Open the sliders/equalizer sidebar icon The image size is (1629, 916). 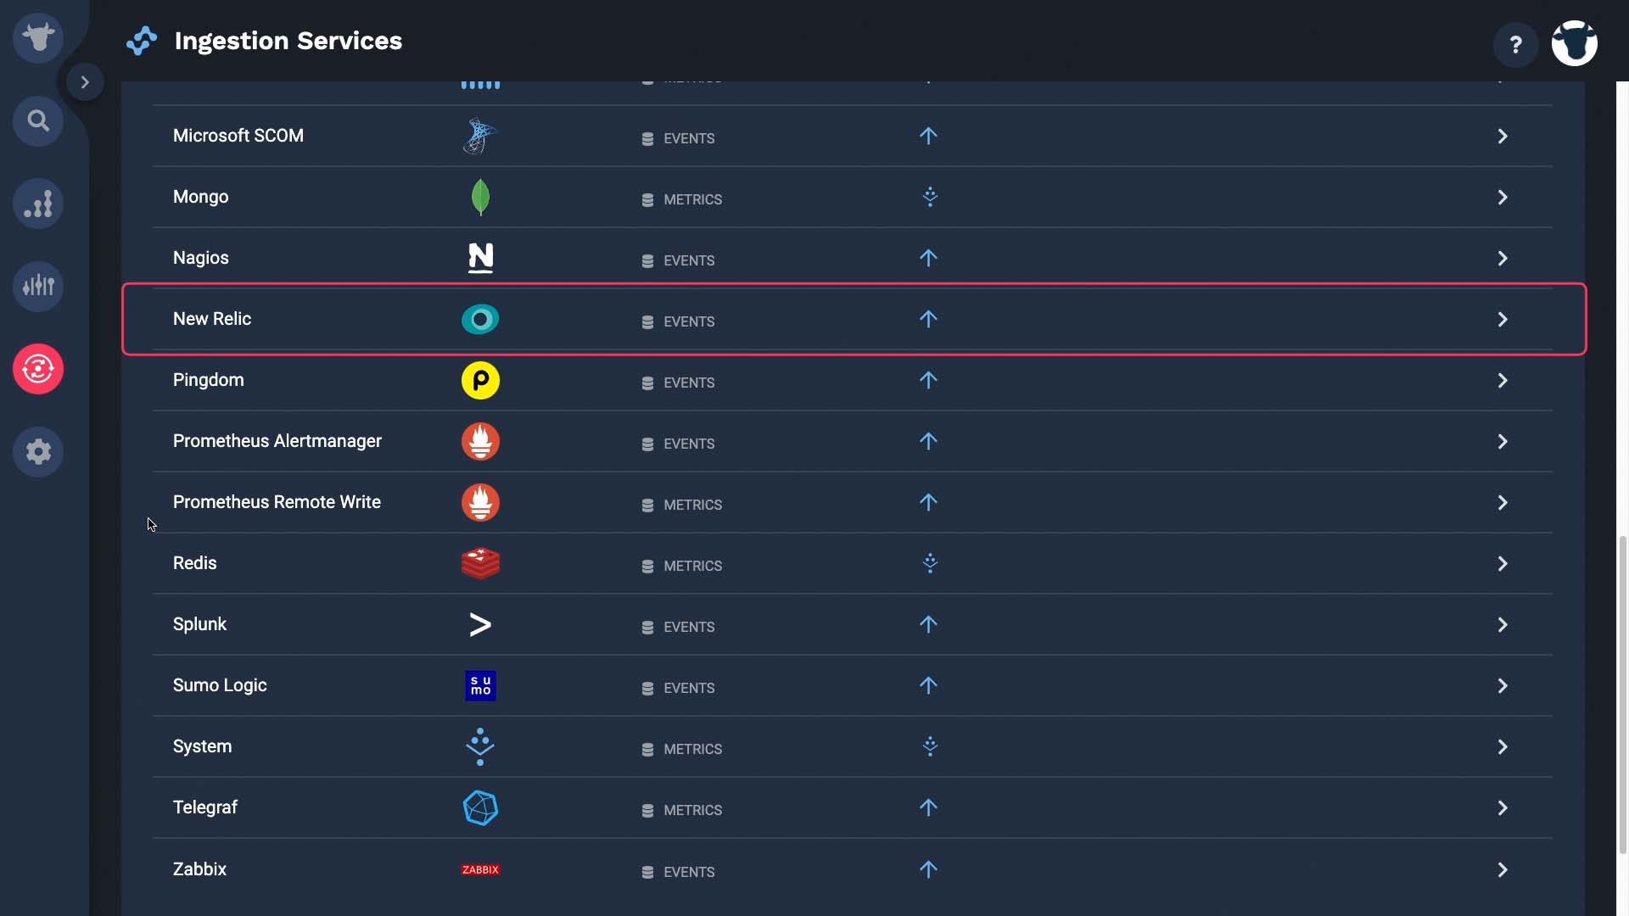pos(38,286)
